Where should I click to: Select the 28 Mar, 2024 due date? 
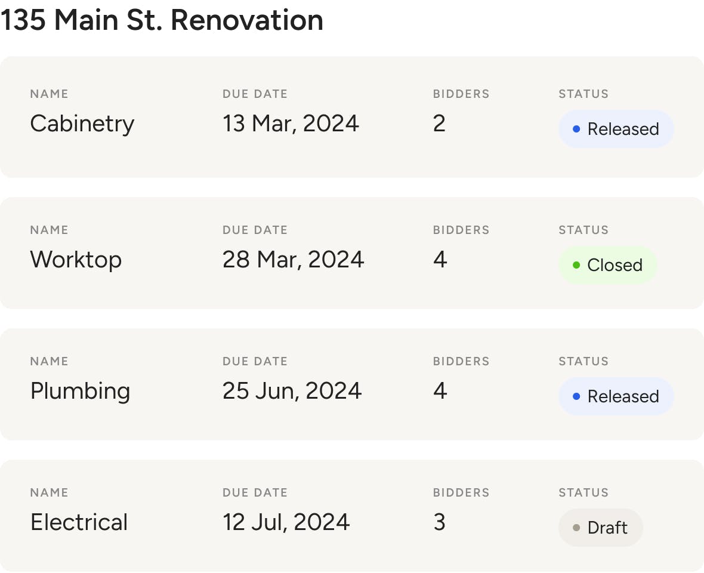[293, 260]
